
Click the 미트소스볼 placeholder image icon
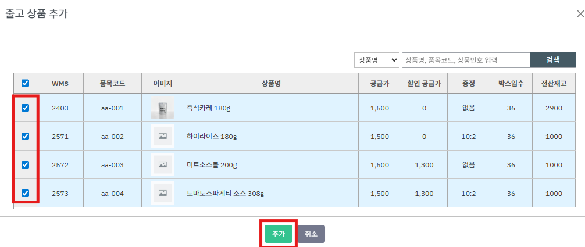tap(162, 165)
